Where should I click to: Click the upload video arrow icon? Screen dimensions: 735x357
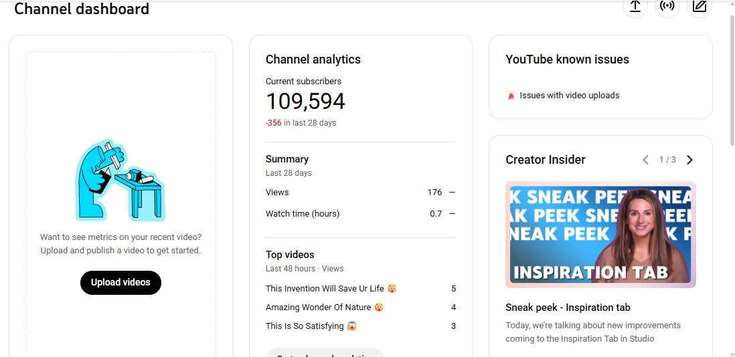pyautogui.click(x=635, y=6)
